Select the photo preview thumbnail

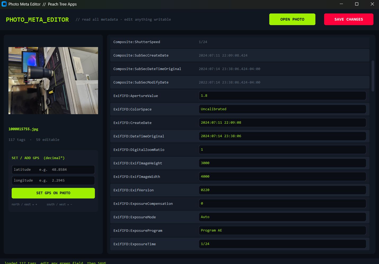53,81
